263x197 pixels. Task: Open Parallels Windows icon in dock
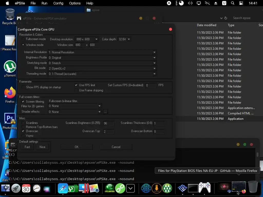click(83, 188)
